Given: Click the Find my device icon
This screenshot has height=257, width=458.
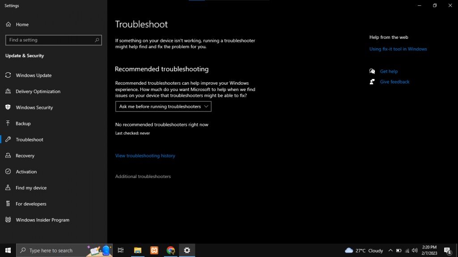Looking at the screenshot, I should pos(8,187).
